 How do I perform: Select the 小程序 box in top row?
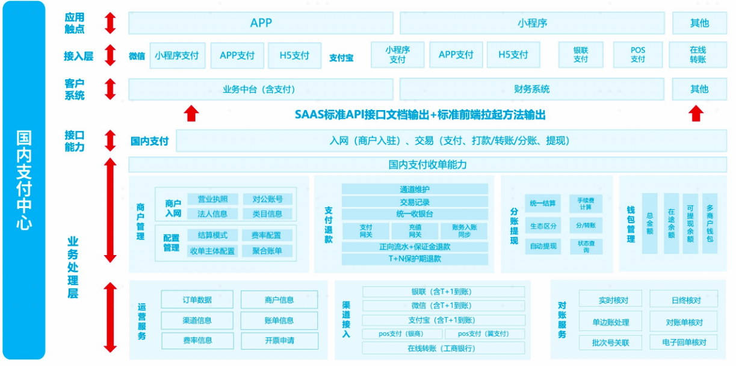point(532,23)
